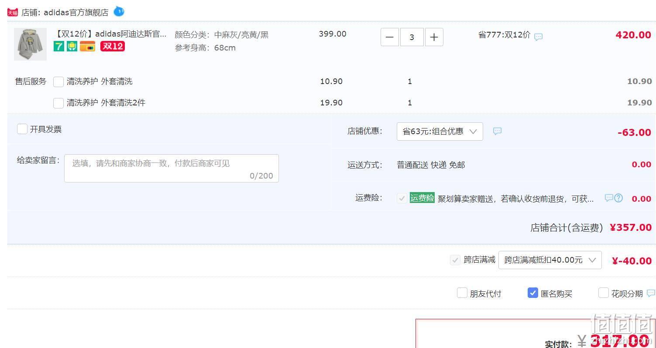Check the 开具发票 invoice checkbox
The width and height of the screenshot is (656, 348).
pyautogui.click(x=22, y=129)
